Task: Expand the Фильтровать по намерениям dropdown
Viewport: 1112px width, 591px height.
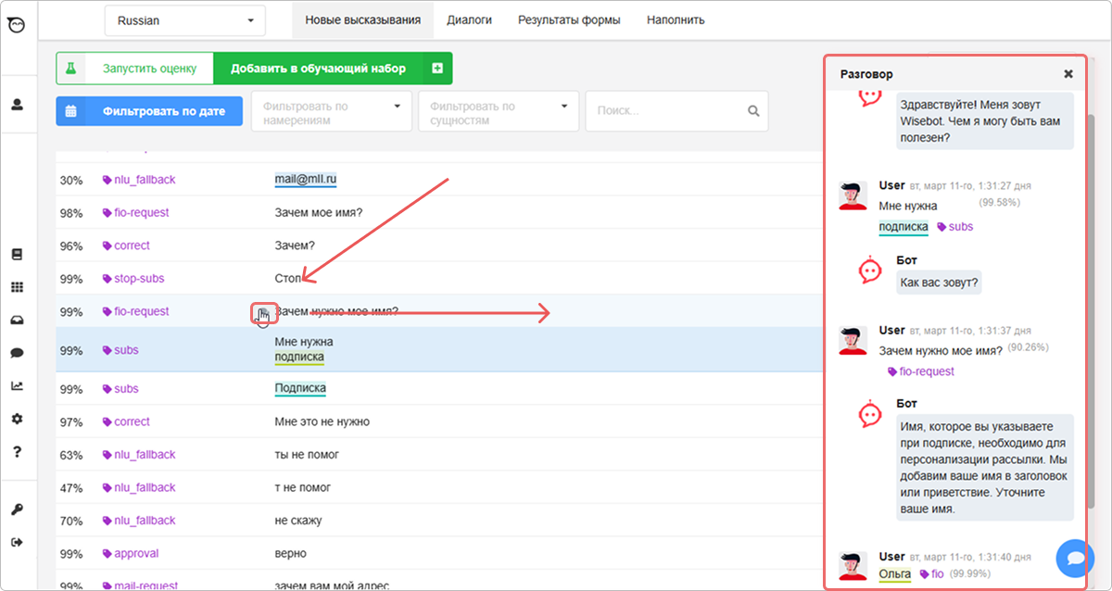Action: [331, 112]
